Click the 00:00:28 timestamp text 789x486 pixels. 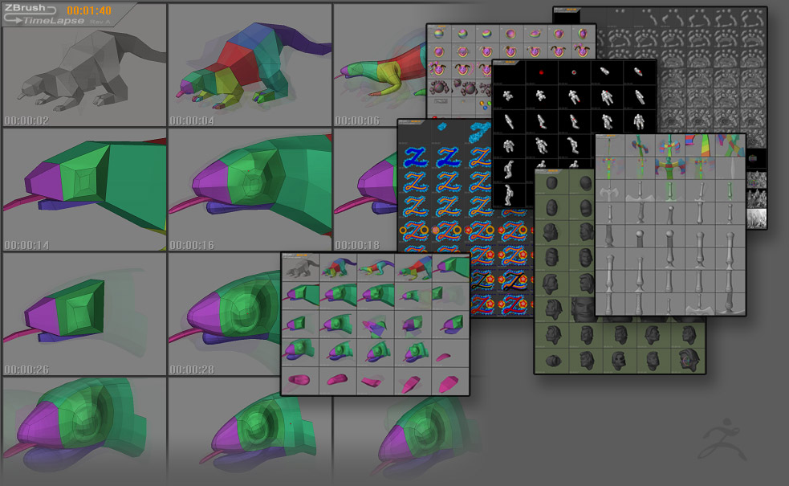[x=192, y=370]
